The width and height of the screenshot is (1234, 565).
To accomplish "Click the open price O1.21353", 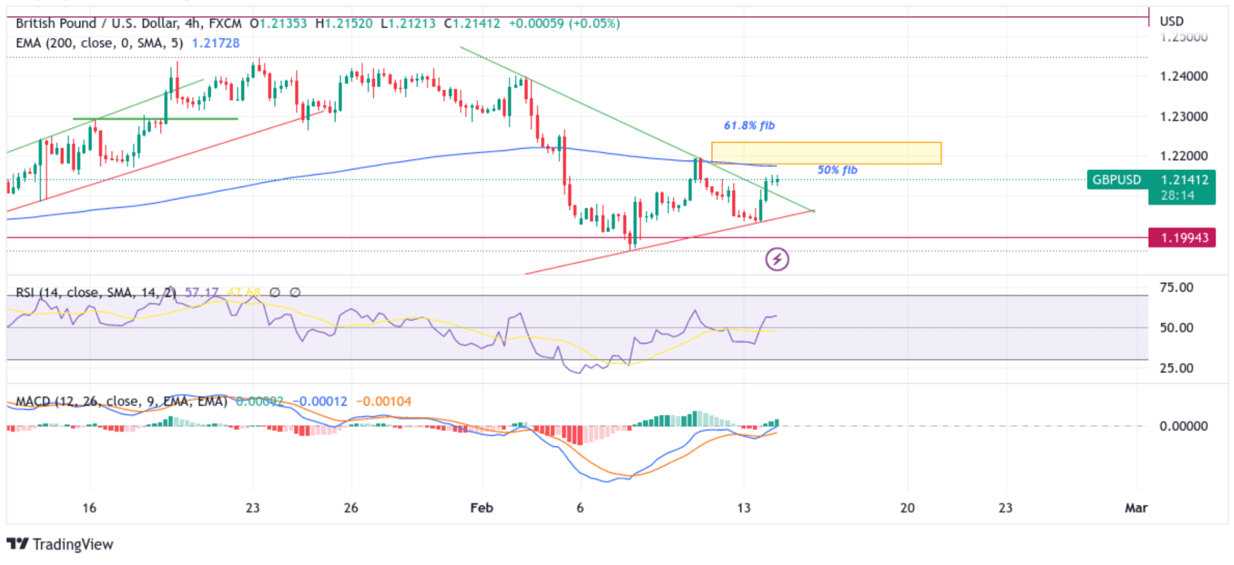I will pyautogui.click(x=278, y=23).
